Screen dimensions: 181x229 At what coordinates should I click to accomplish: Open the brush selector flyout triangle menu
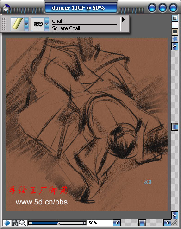pos(124,20)
